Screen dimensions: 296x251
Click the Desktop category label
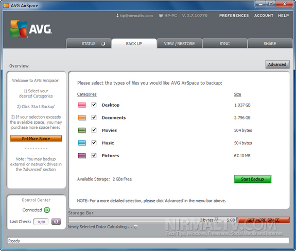(x=111, y=105)
